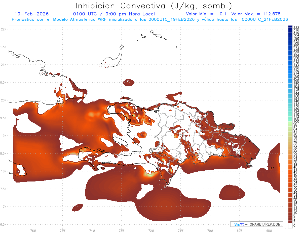This screenshot has width=302, height=234.
Task: Click the 'Pronóstico con el Modelo Atmósferico WRF' line
Action: coord(150,19)
